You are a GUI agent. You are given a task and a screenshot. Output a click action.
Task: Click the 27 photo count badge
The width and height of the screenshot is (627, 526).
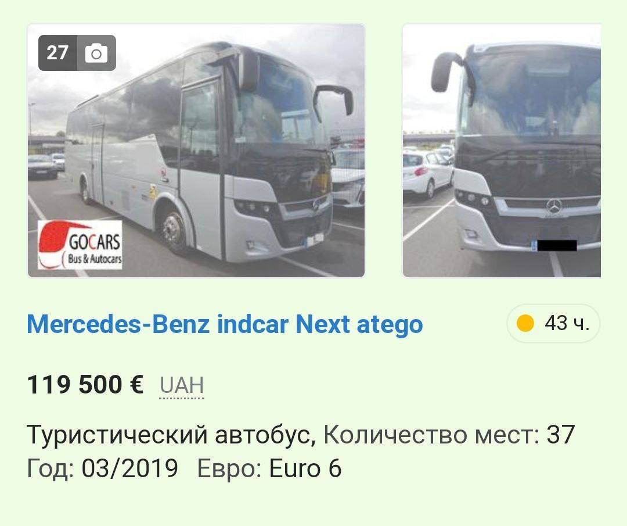[77, 53]
